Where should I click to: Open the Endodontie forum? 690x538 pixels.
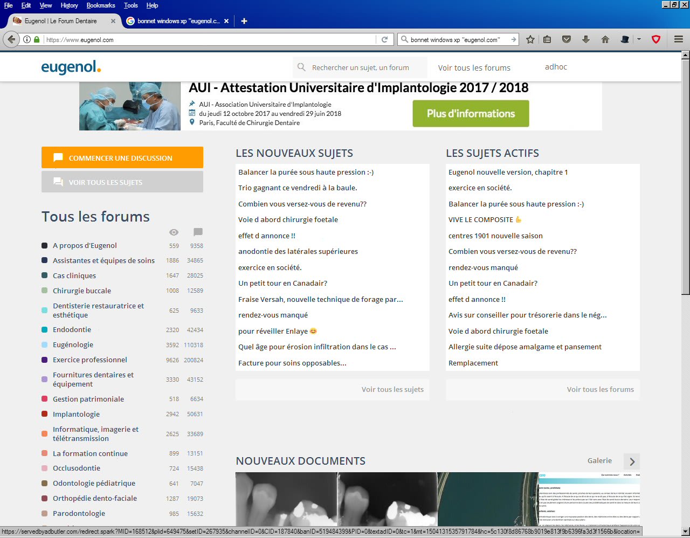point(72,329)
